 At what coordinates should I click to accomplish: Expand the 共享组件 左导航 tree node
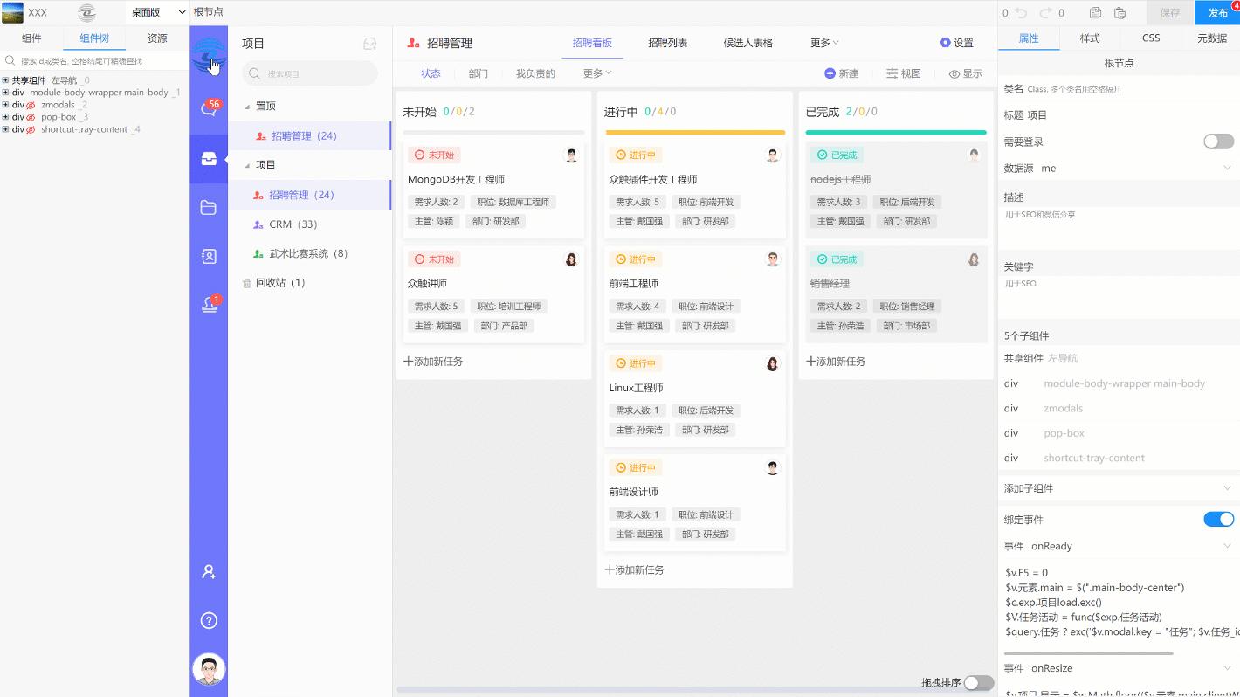point(5,80)
